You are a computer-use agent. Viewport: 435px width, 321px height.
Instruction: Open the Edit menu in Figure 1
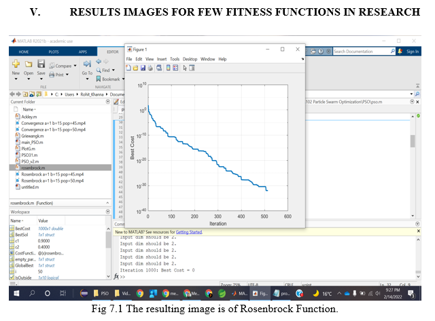coord(139,59)
